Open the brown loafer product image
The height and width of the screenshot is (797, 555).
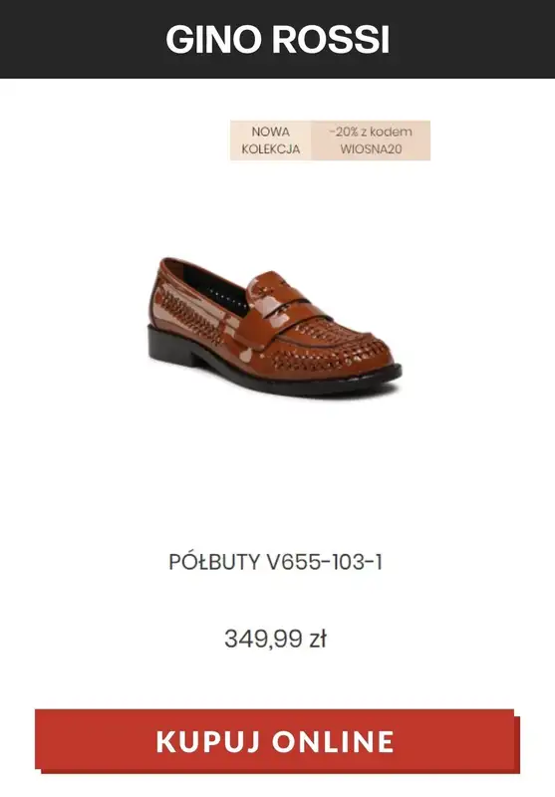tap(274, 327)
